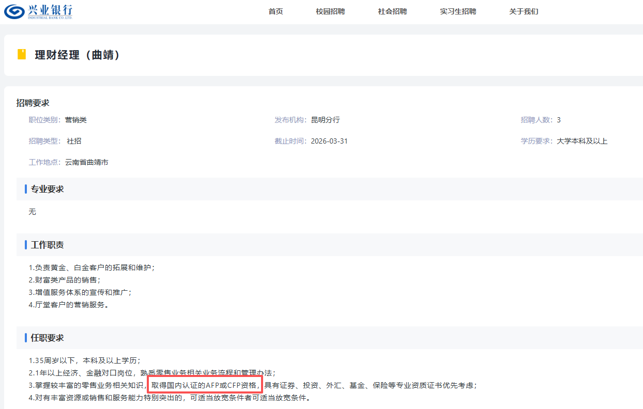Click the 财富类产品的销售 duty line

tap(65, 280)
